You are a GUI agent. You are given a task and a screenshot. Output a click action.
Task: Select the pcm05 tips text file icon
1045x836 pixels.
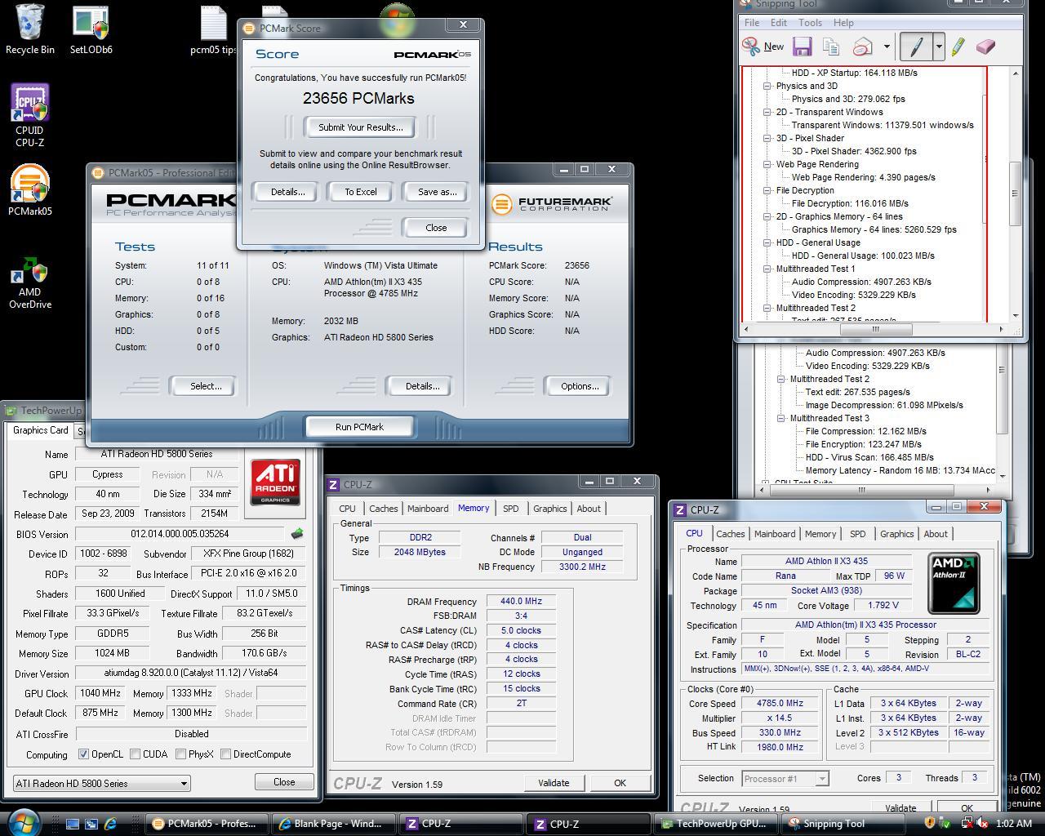pos(214,30)
